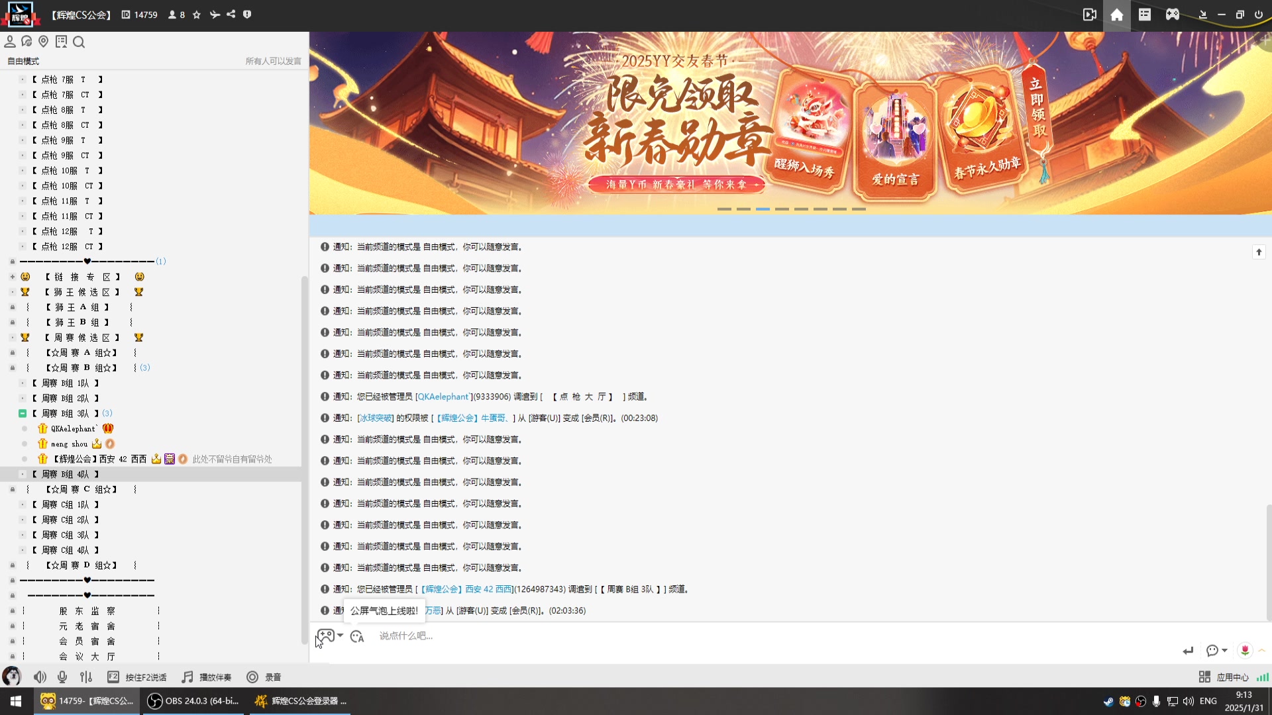Viewport: 1272px width, 715px height.
Task: Click the scroll-to-top arrow in chat area
Action: point(1259,252)
